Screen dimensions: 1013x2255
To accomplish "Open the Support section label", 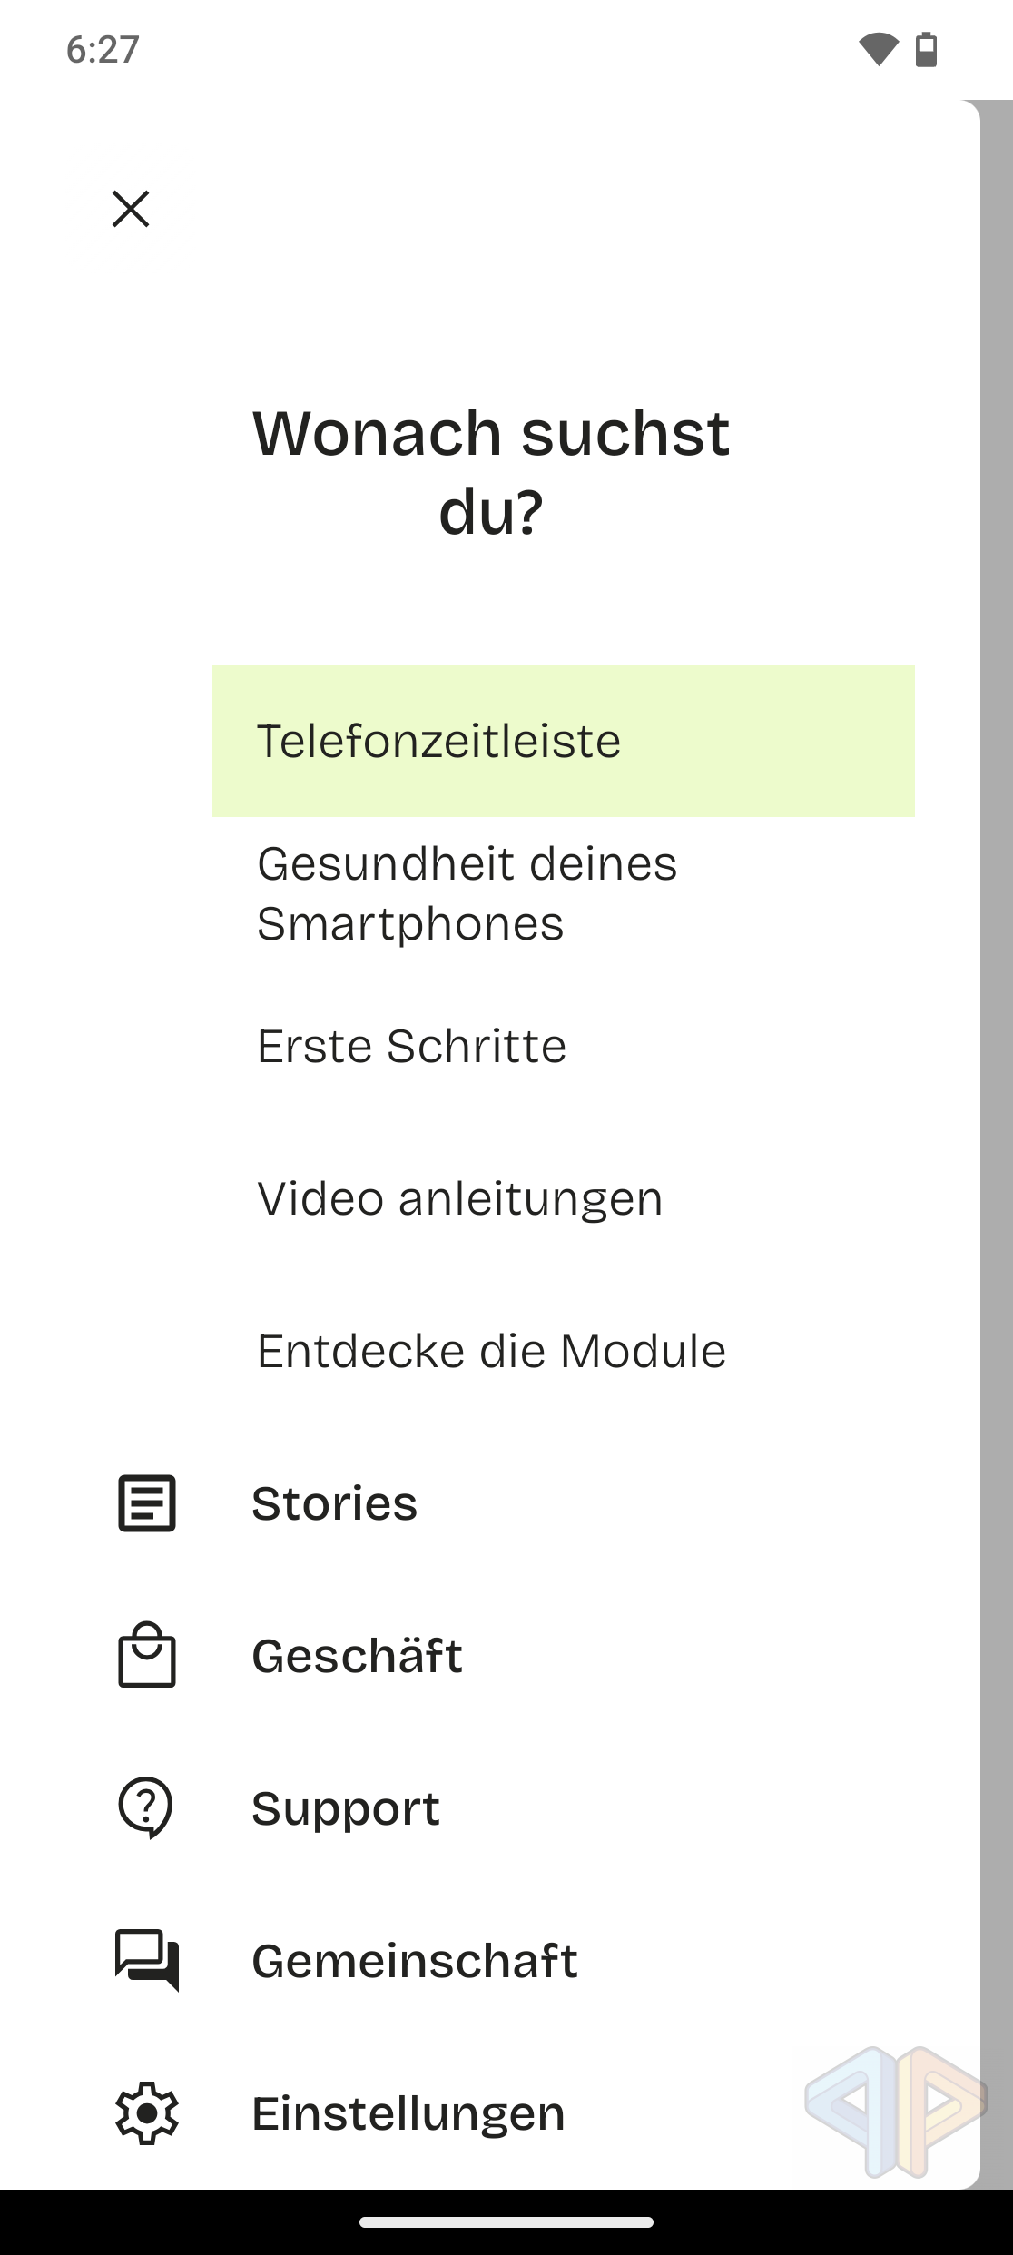I will click(x=346, y=1808).
